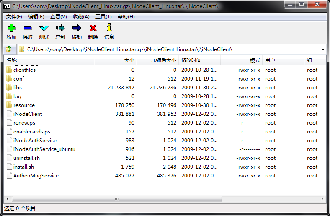The width and height of the screenshot is (330, 216).
Task: Click size value 1 759
Action: [x=128, y=167]
